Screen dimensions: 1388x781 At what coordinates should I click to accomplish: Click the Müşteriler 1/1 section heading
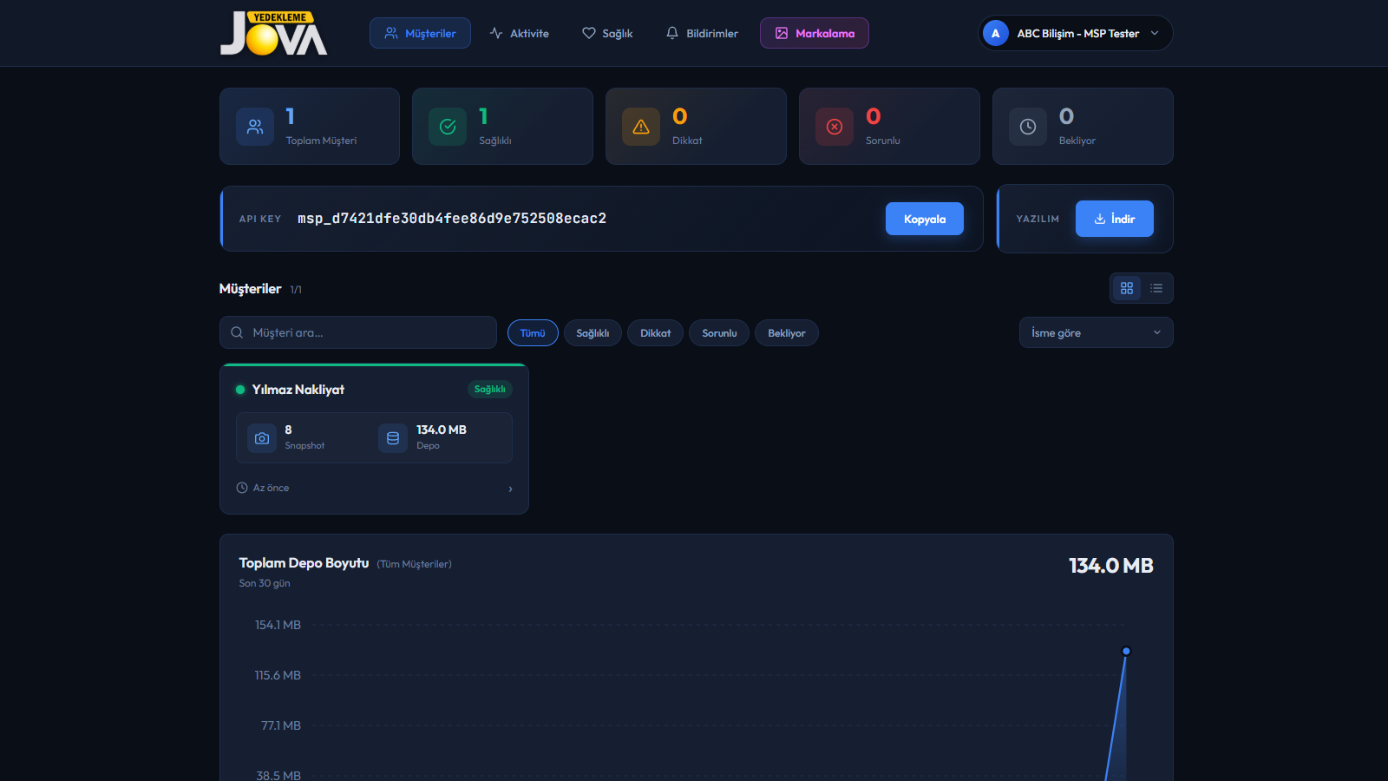click(x=260, y=289)
